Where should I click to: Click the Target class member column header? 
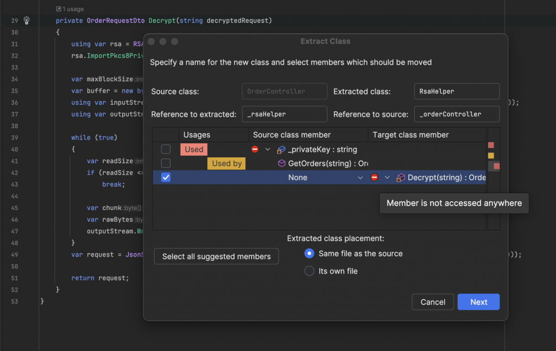[x=410, y=135]
